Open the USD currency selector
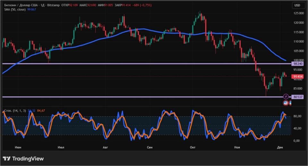Image resolution: width=308 pixels, height=166 pixels. coord(297,5)
